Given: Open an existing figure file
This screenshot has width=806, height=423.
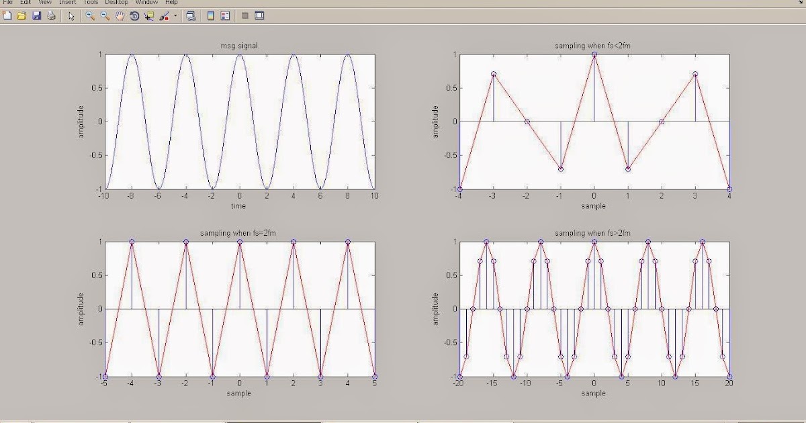Looking at the screenshot, I should coord(21,16).
